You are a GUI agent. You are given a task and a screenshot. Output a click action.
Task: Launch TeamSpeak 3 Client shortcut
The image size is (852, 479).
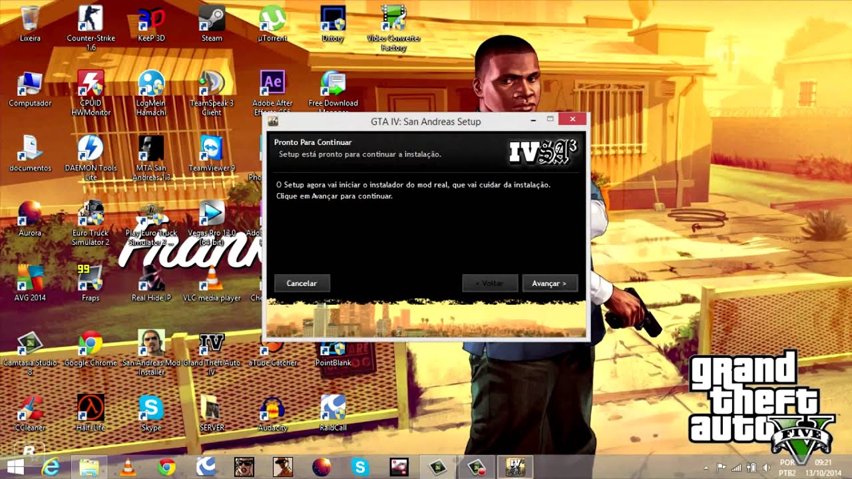tap(212, 93)
